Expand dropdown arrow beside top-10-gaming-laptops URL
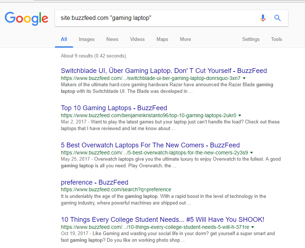This screenshot has height=248, width=305. pyautogui.click(x=240, y=115)
